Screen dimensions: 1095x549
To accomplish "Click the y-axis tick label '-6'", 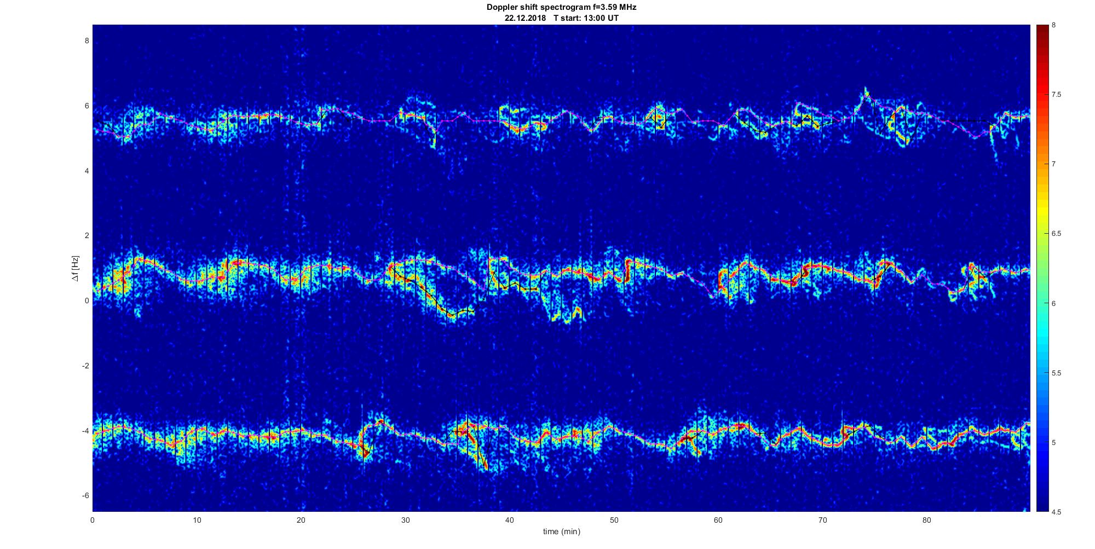I will [x=85, y=496].
